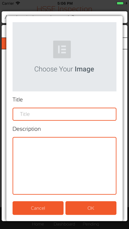This screenshot has width=129, height=229.
Task: Go to the Pending tab
Action: tap(91, 224)
